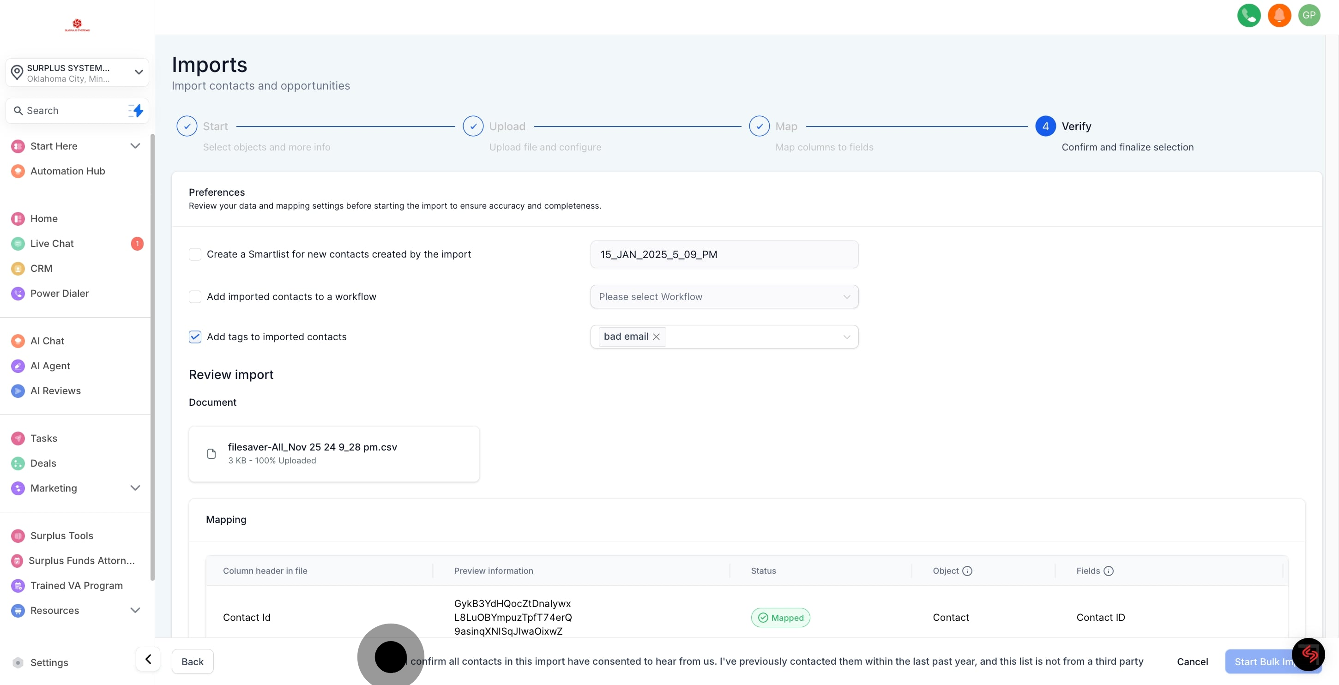Uncheck Add tags to imported contacts
1339x685 pixels.
pyautogui.click(x=195, y=337)
